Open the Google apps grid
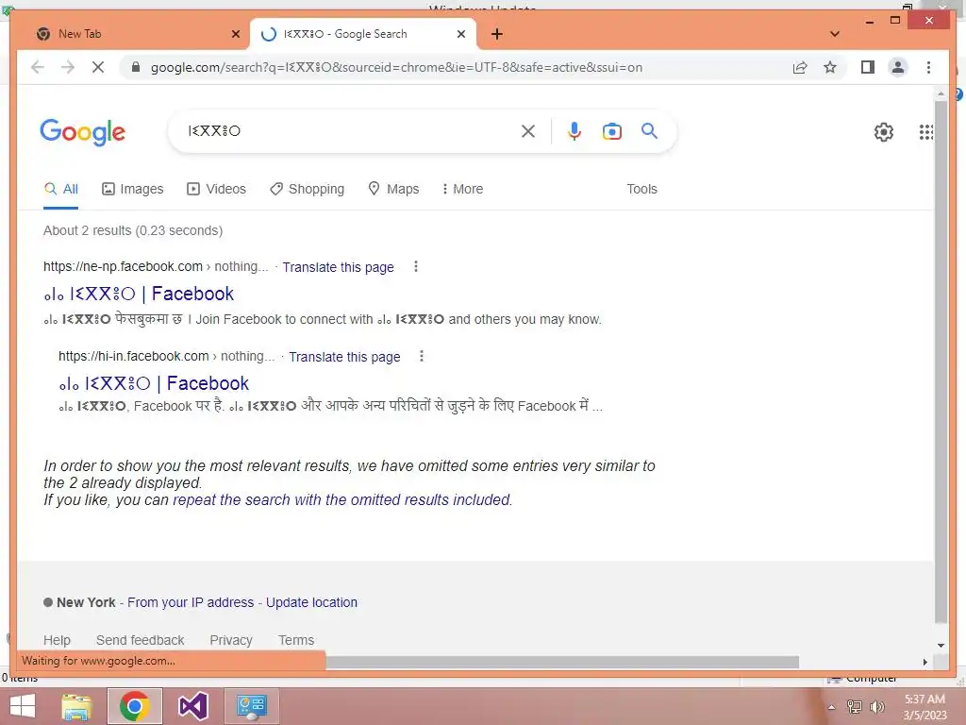Screen dimensions: 966x725 926,131
